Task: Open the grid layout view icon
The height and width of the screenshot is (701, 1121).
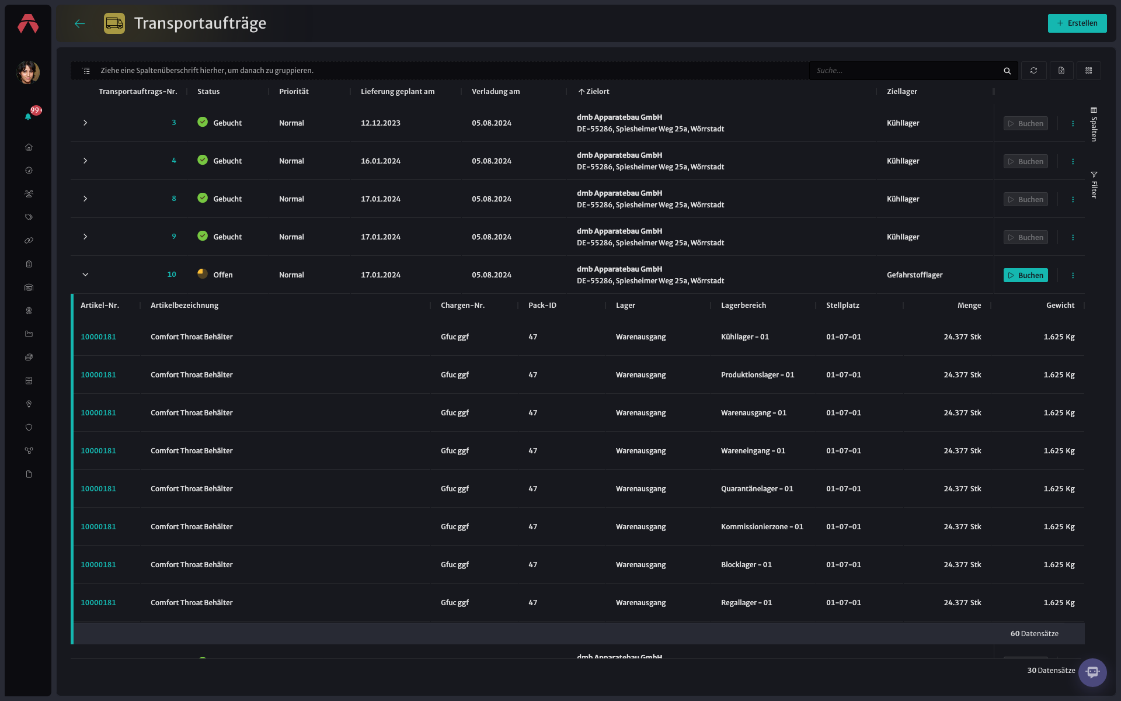Action: point(1089,71)
